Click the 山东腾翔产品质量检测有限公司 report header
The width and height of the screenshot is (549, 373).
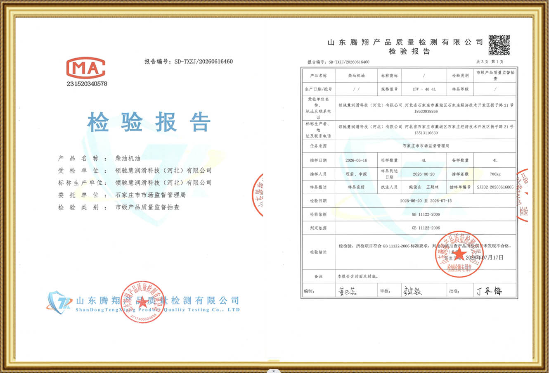(405, 42)
